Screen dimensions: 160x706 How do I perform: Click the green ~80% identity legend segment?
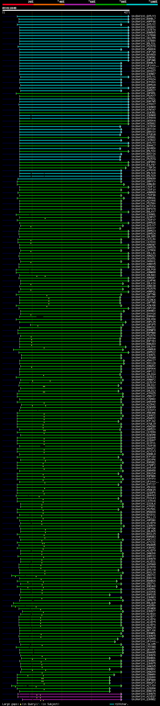[111, 5]
